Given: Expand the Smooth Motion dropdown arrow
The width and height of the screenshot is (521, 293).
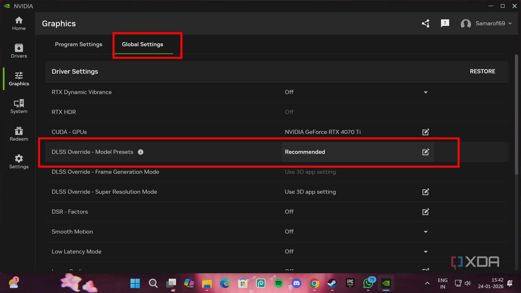Looking at the screenshot, I should [x=426, y=232].
